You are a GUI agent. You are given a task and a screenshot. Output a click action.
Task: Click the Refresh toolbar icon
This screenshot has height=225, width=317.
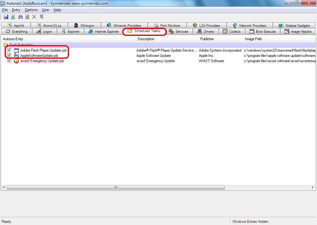[13, 17]
